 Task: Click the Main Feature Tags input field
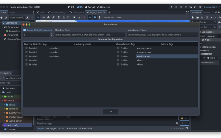[163, 34]
